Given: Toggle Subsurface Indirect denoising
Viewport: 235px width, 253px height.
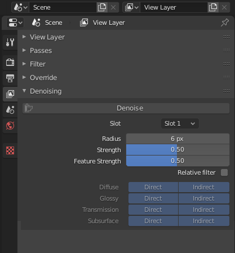Looking at the screenshot, I should (x=204, y=221).
